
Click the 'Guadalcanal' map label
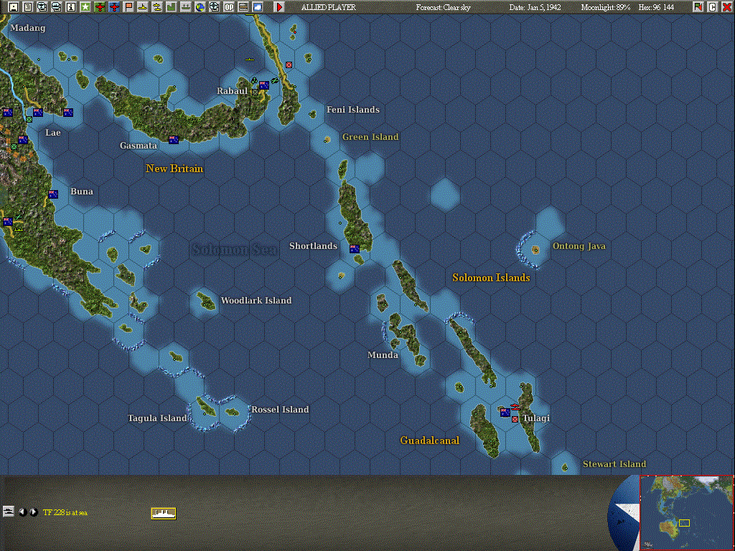(x=429, y=440)
